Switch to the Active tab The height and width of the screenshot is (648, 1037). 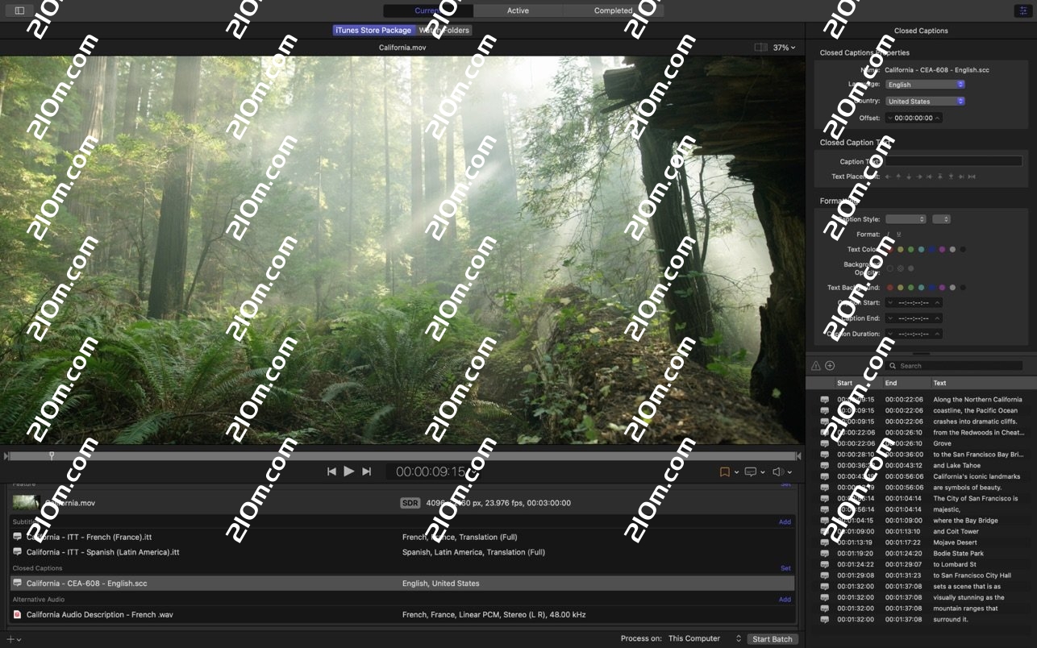pyautogui.click(x=518, y=10)
